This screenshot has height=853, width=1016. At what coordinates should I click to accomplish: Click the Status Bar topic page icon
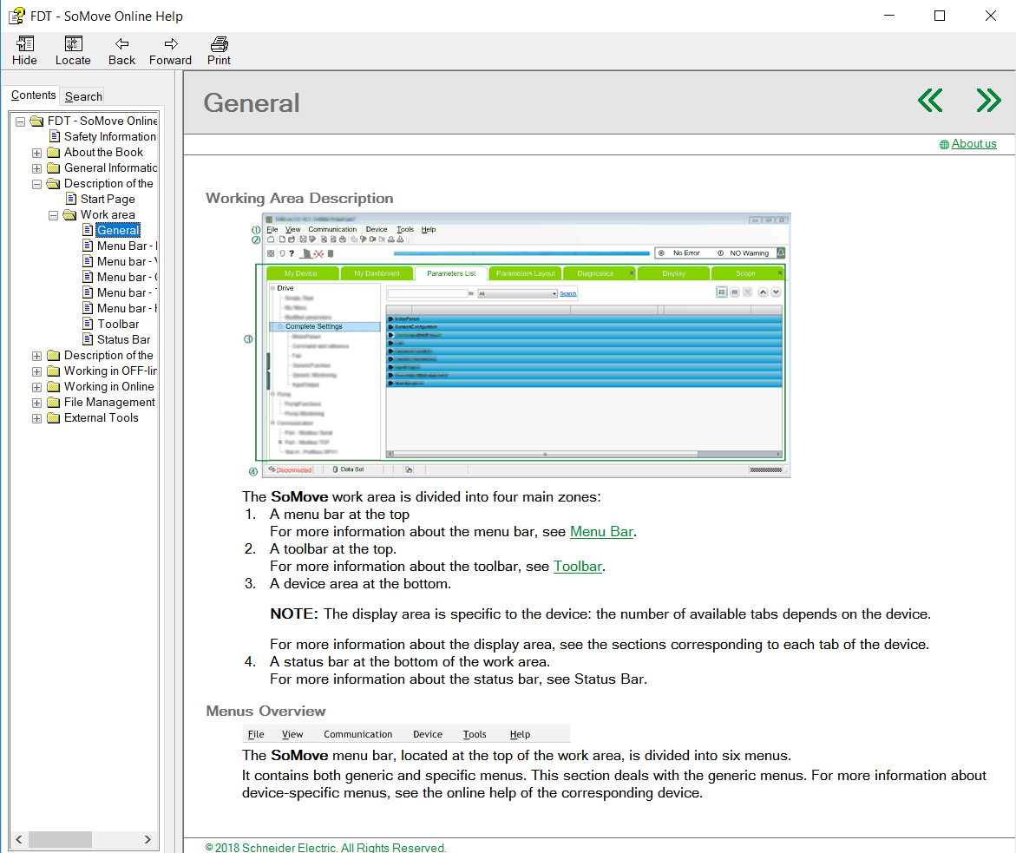click(88, 339)
